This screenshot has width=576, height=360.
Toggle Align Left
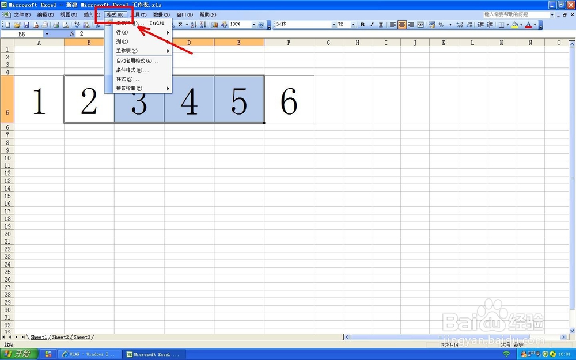click(x=393, y=25)
